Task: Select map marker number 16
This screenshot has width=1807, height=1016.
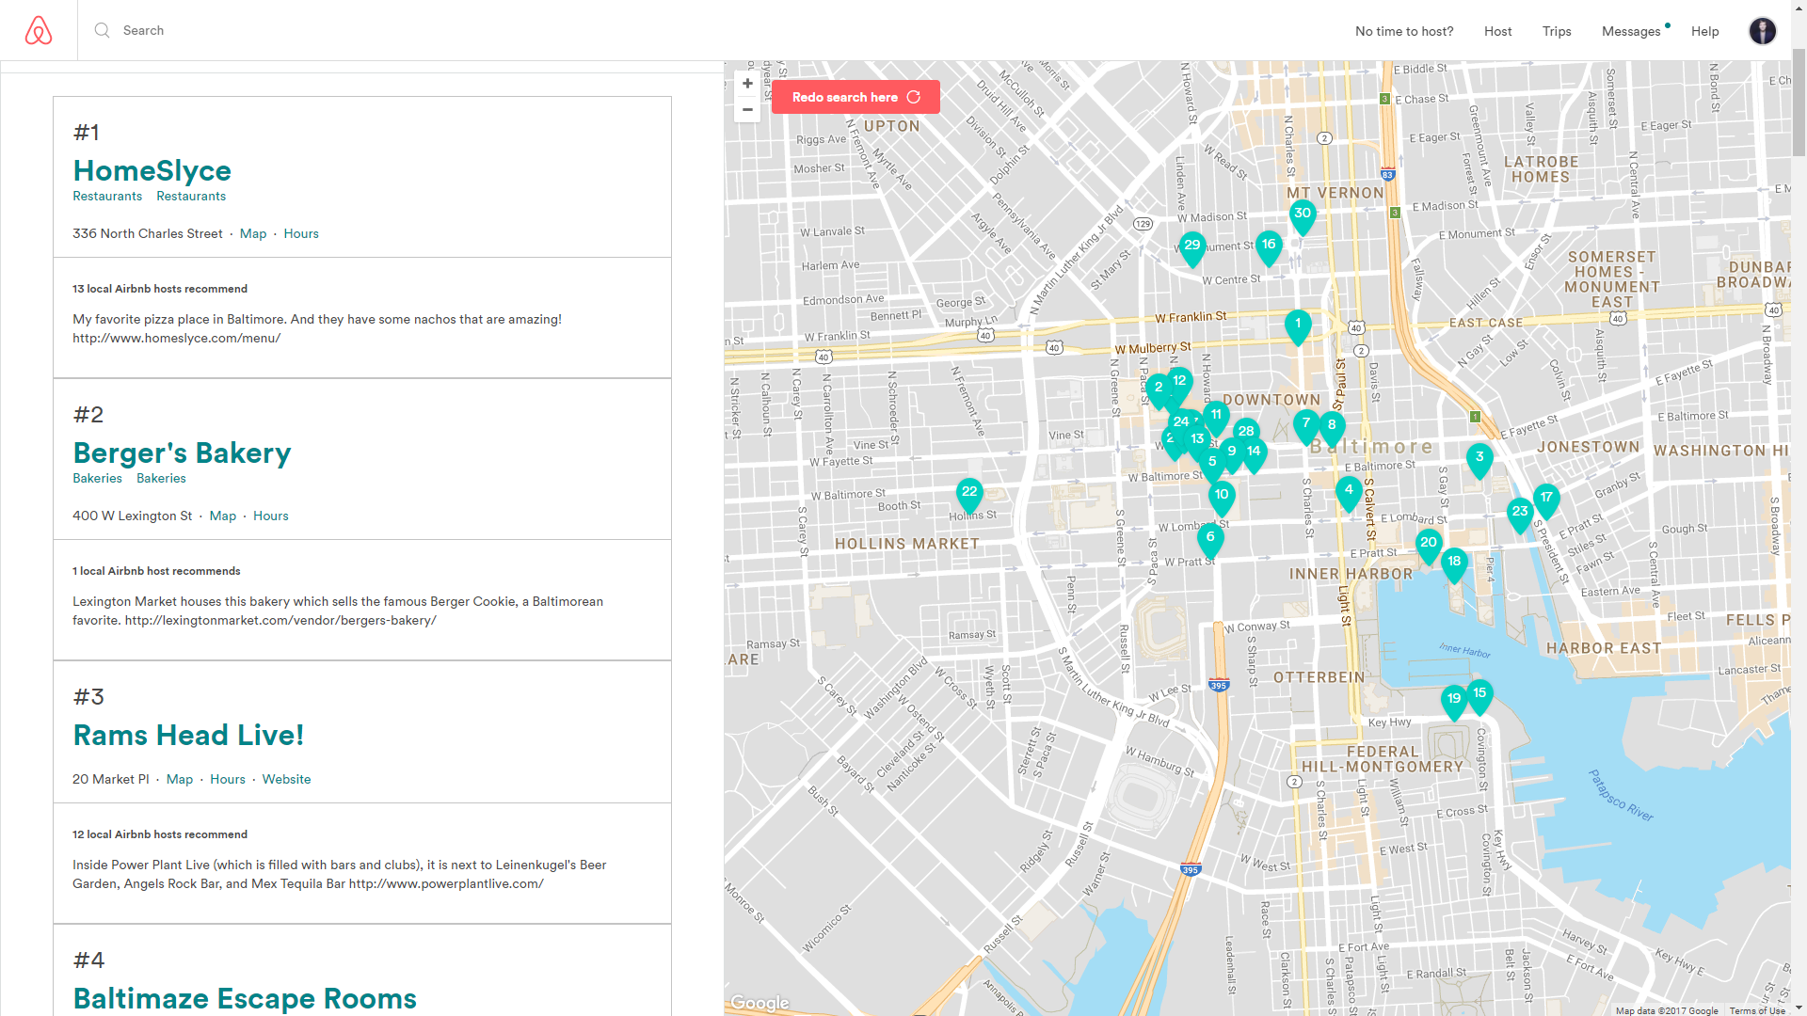Action: click(x=1269, y=246)
